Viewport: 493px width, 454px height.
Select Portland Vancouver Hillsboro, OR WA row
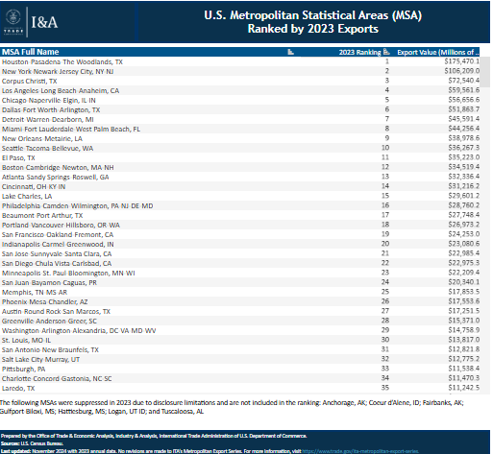point(240,225)
